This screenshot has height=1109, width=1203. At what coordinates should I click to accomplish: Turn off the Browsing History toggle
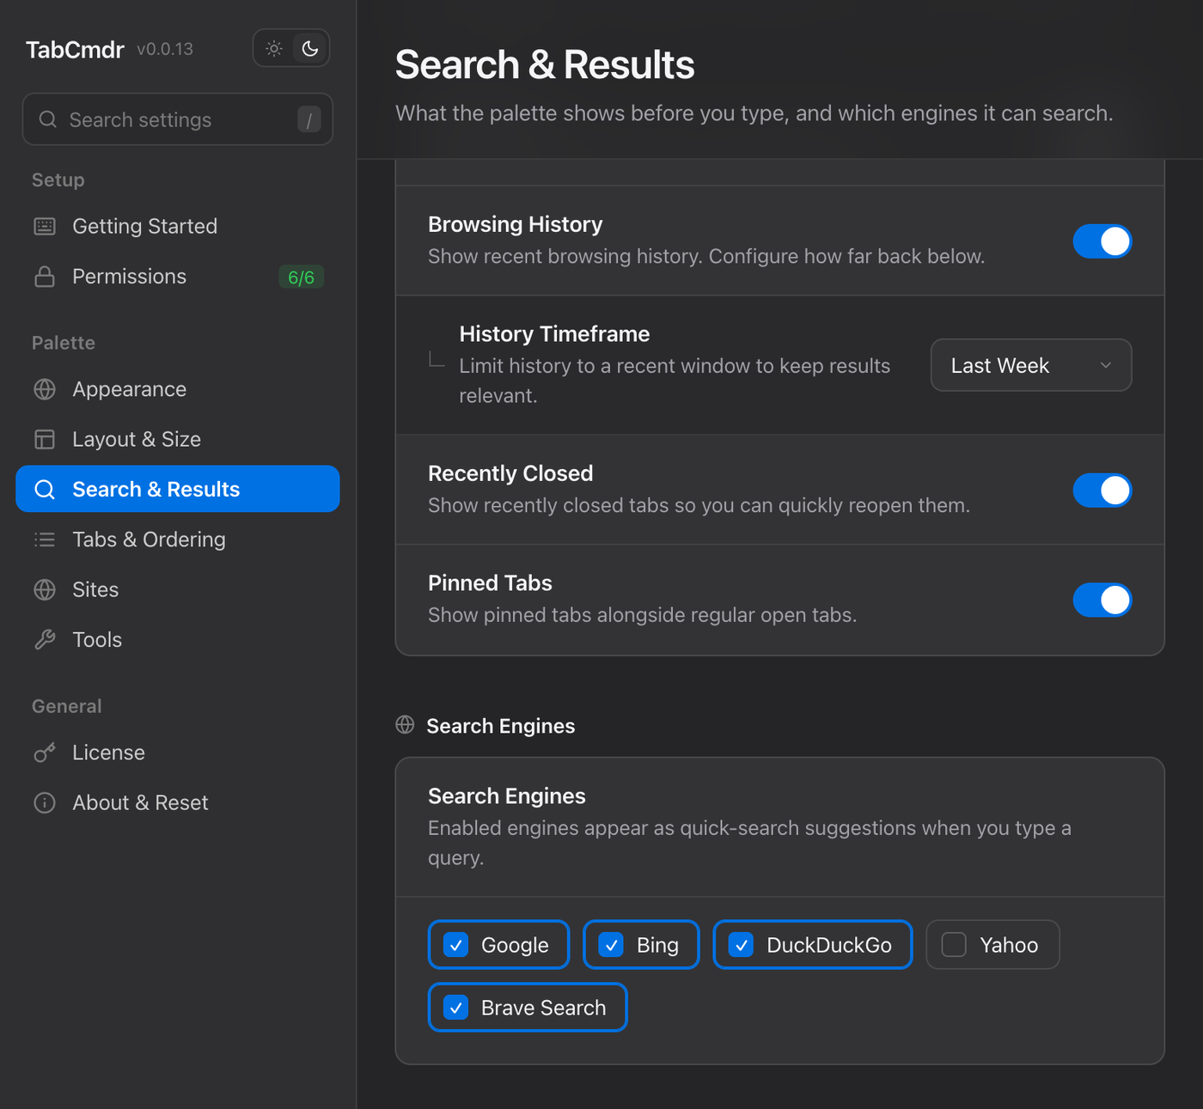(1102, 241)
